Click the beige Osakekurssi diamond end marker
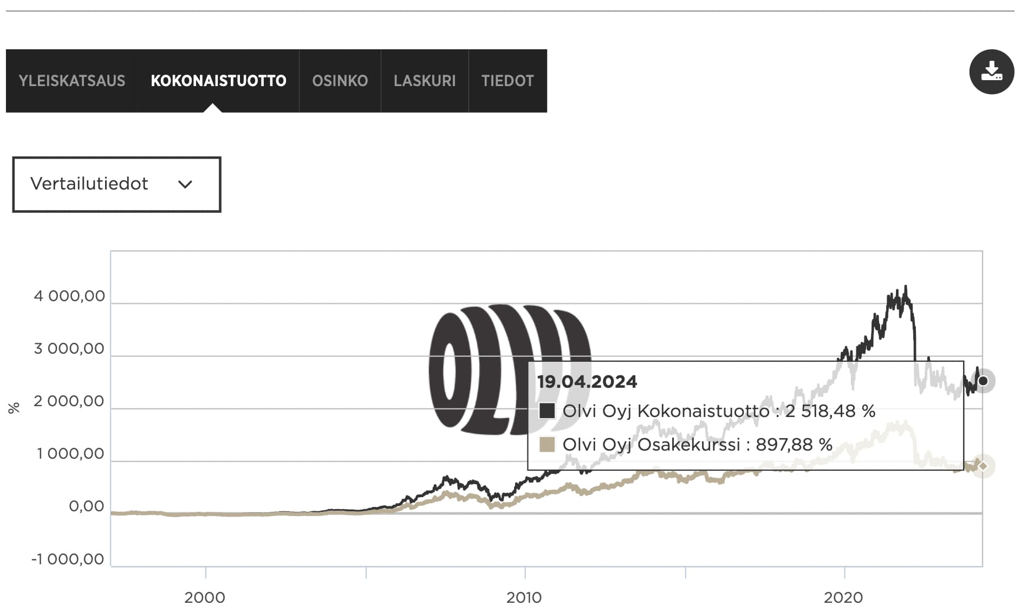The height and width of the screenshot is (612, 1027). pos(983,466)
